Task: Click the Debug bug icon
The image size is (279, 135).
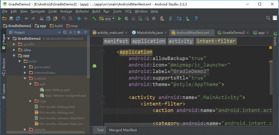Action: [x=126, y=18]
